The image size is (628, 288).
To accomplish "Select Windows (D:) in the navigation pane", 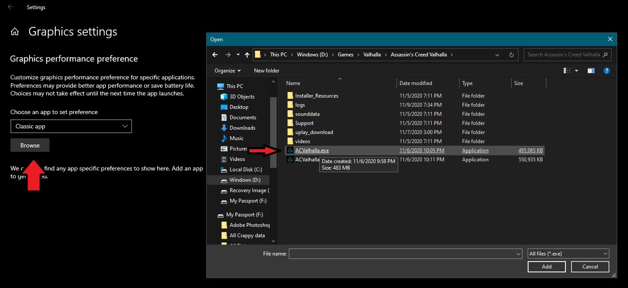I will tap(245, 180).
